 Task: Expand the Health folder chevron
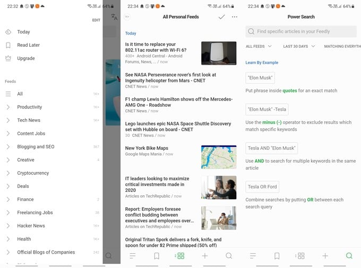[x=8, y=239]
